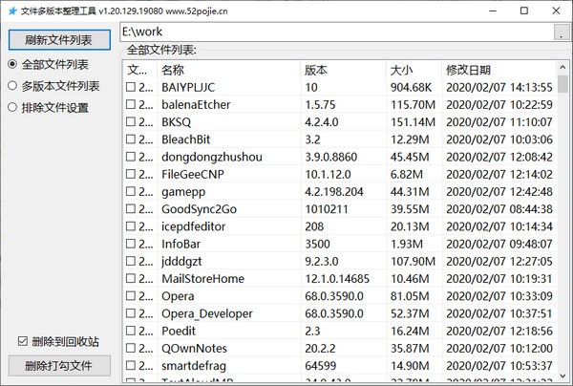Check the GoodSync2Go row checkbox
Image resolution: width=573 pixels, height=386 pixels.
point(131,208)
